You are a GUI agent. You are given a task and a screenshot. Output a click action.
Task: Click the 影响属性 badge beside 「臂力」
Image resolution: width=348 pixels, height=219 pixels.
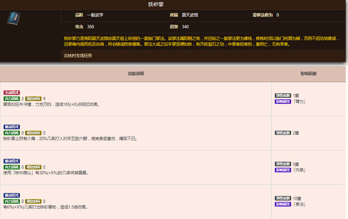point(283,101)
